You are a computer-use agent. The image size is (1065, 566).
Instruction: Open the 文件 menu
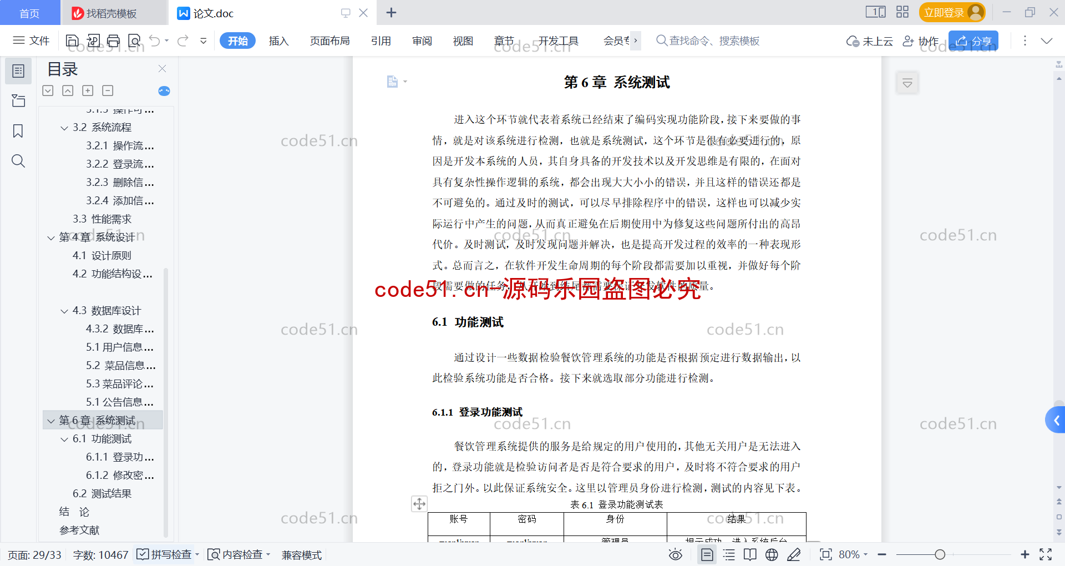coord(32,41)
